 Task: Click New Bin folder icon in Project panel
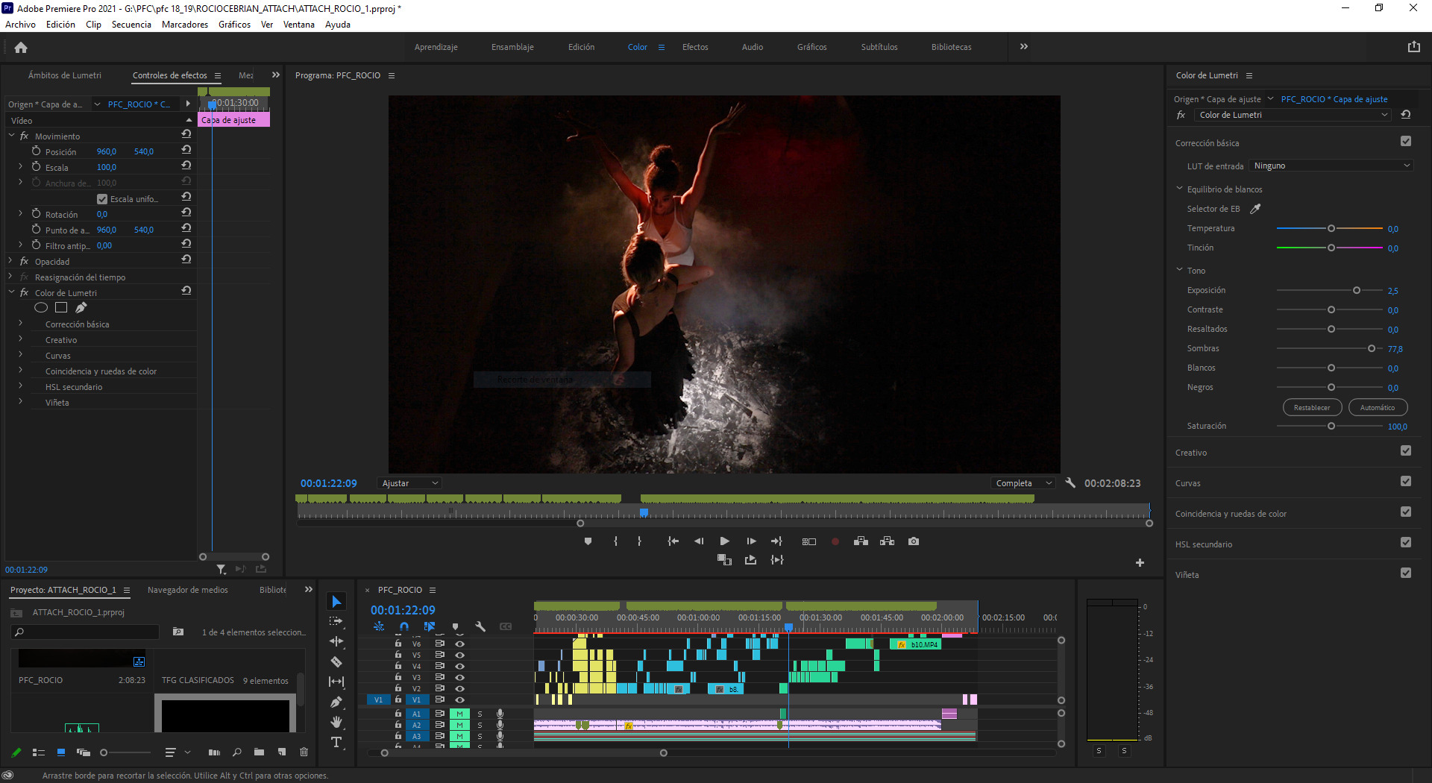[259, 752]
